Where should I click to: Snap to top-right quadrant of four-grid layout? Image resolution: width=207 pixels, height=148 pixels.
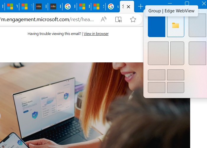(x=176, y=75)
